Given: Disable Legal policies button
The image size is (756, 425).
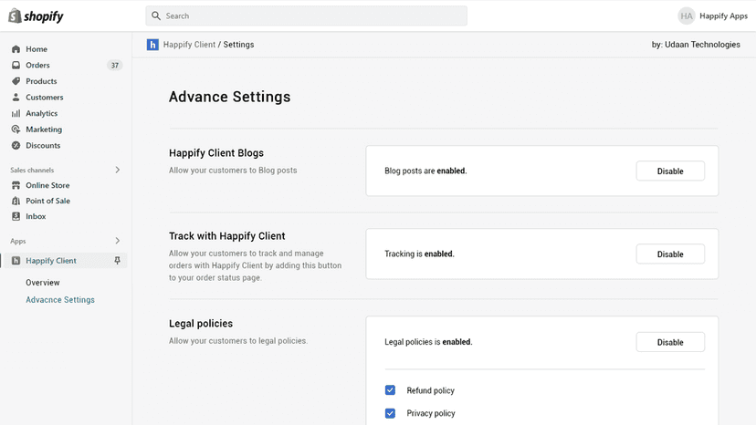Looking at the screenshot, I should coord(670,342).
